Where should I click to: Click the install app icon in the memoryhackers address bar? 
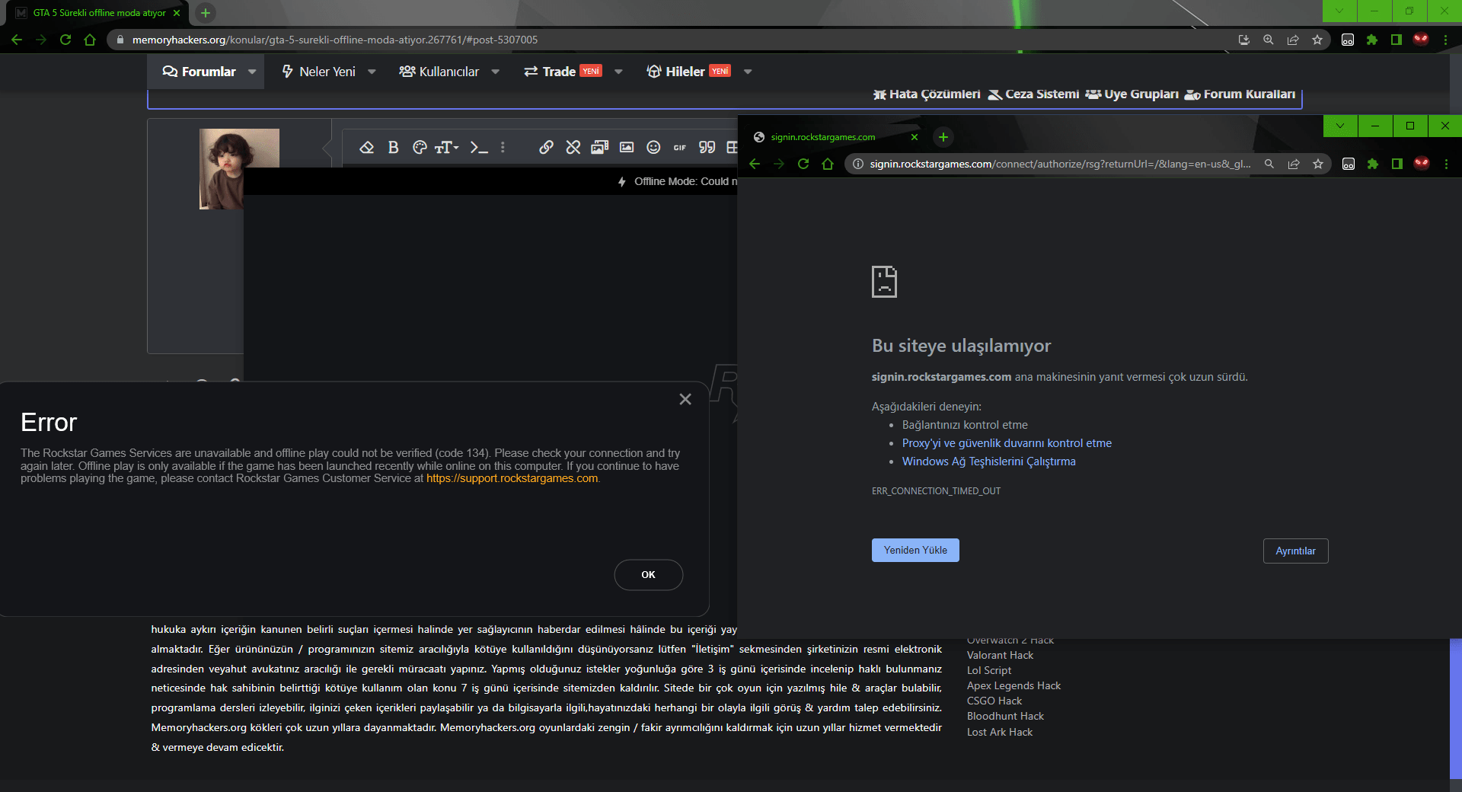1244,40
